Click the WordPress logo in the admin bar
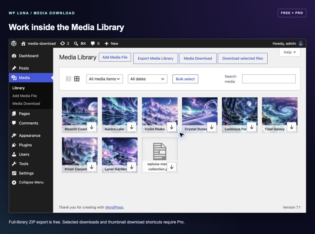This screenshot has height=234, width=315. pyautogui.click(x=14, y=44)
